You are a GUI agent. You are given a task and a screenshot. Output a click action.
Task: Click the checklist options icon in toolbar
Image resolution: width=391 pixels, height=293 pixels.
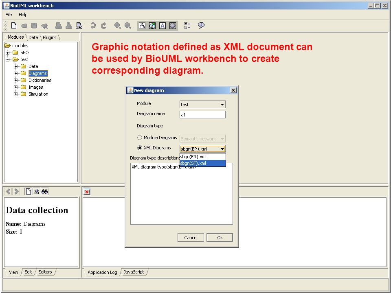(x=187, y=25)
